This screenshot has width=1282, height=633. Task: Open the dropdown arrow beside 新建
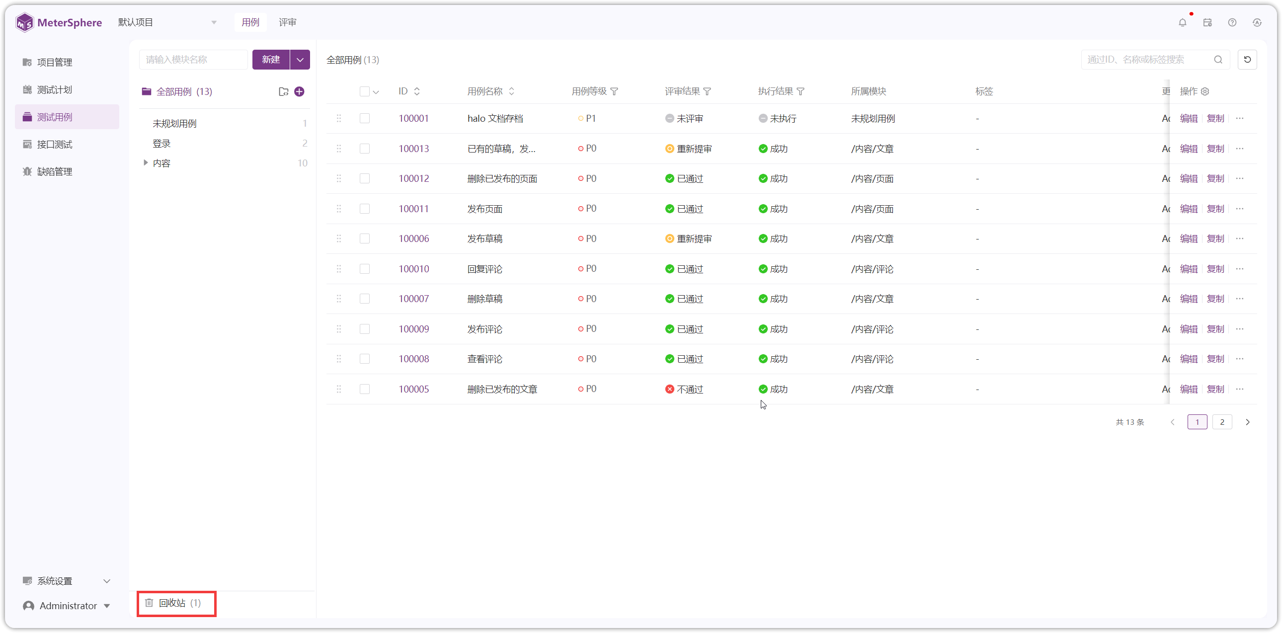[x=300, y=60]
